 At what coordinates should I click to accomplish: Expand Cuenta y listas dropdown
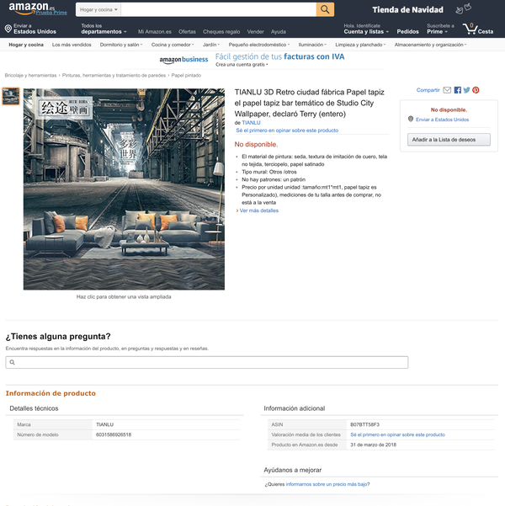(366, 29)
